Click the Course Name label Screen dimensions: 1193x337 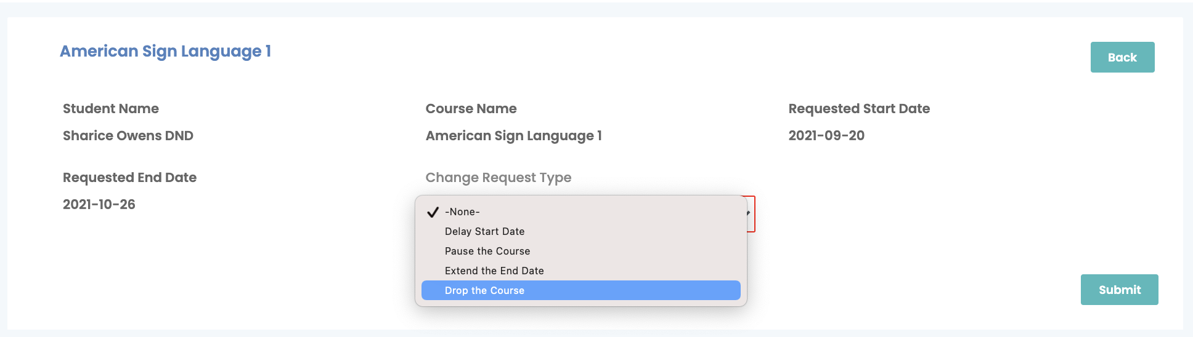[x=471, y=109]
